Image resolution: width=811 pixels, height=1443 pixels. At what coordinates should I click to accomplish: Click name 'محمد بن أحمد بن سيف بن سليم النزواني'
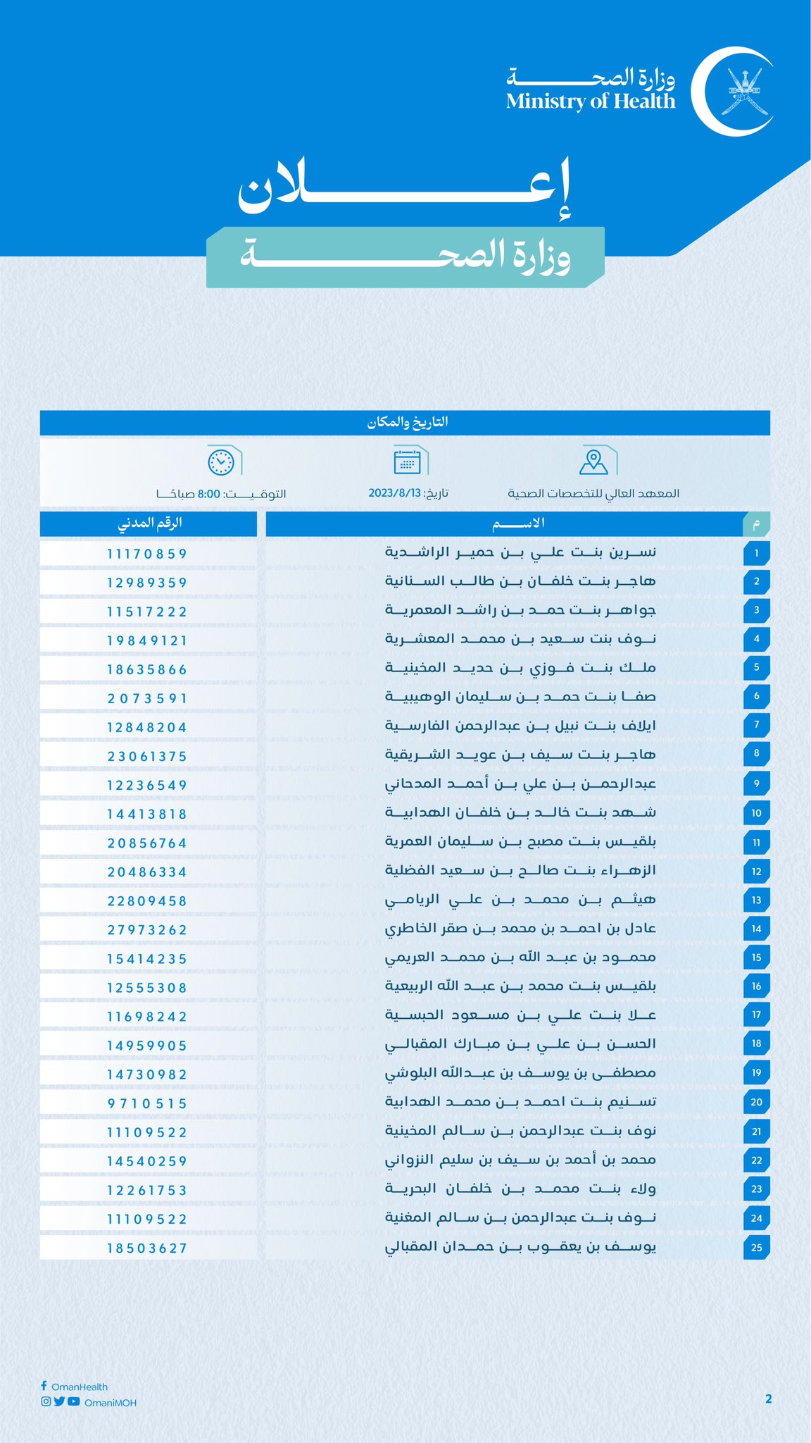pyautogui.click(x=520, y=1160)
